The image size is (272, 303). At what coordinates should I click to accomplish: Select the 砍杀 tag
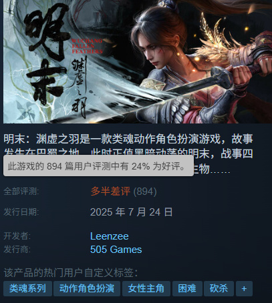(x=219, y=288)
